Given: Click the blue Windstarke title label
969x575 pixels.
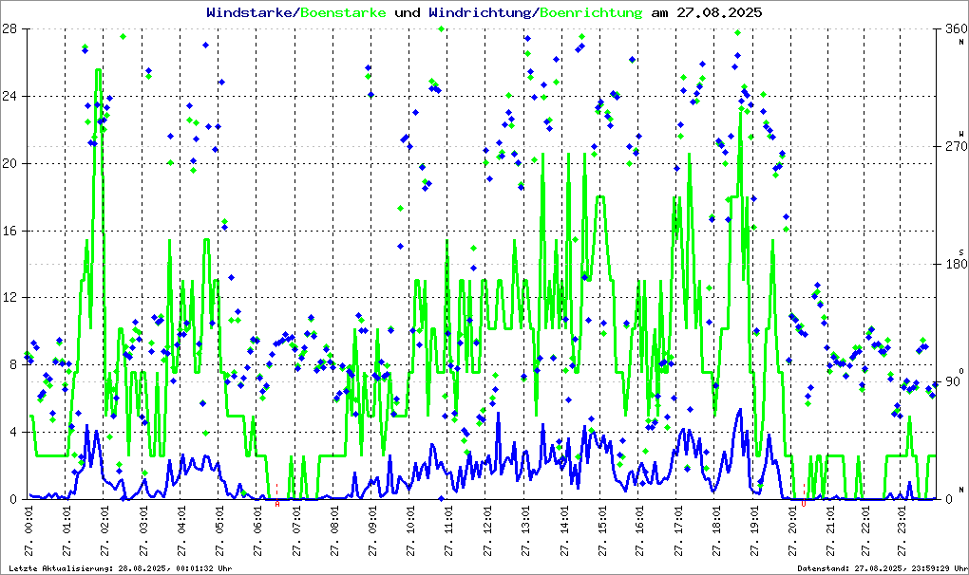Looking at the screenshot, I should (251, 12).
